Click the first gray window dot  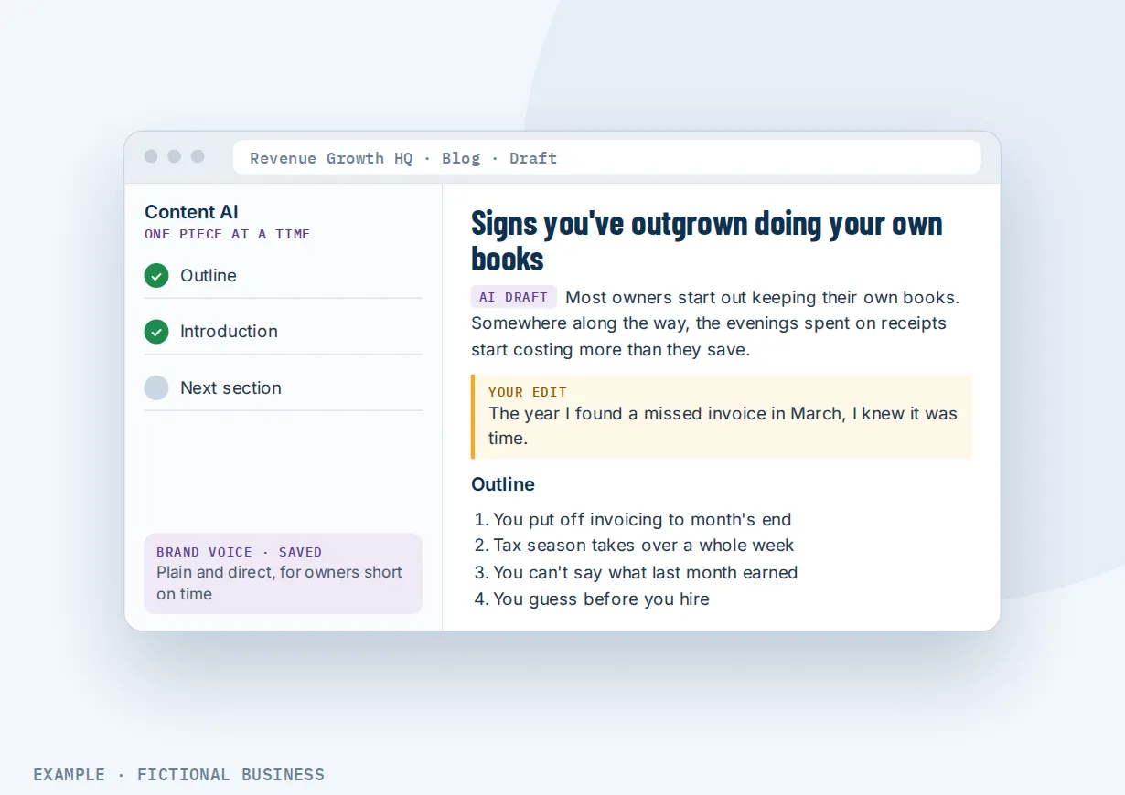(151, 156)
